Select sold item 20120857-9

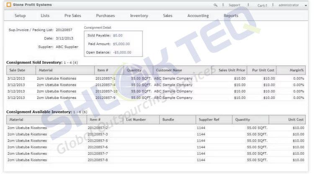pyautogui.click(x=106, y=98)
